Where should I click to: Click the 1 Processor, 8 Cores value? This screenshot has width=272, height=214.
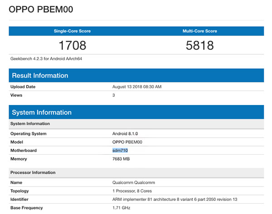(x=132, y=191)
